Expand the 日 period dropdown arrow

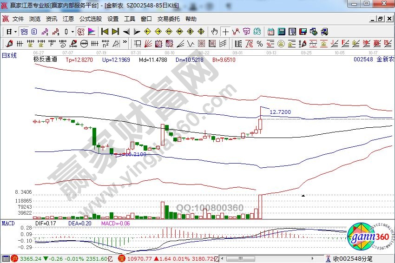coord(15,32)
